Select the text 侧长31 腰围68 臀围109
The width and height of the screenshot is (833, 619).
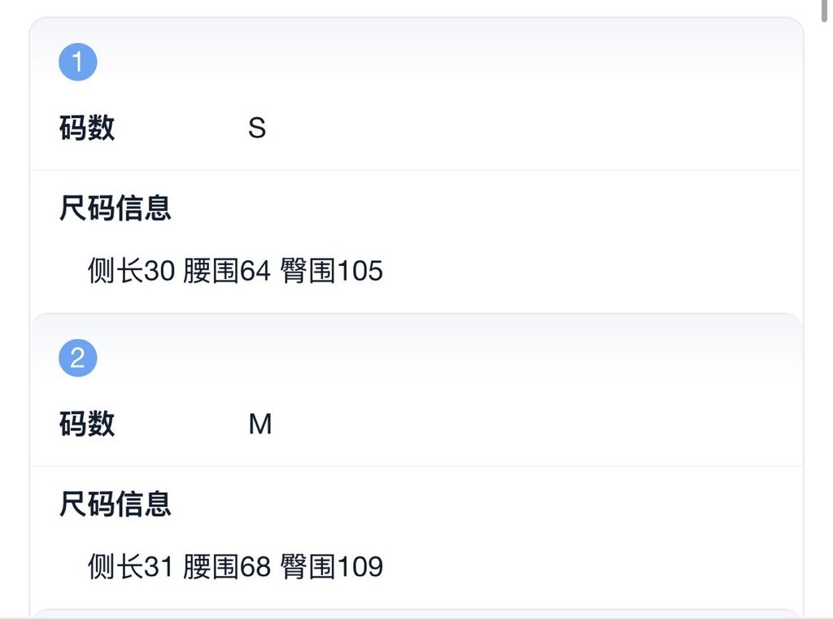[x=236, y=566]
